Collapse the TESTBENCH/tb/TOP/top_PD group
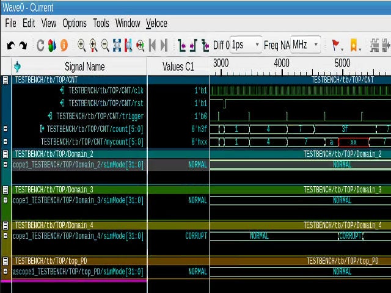The width and height of the screenshot is (391, 293). coord(5,261)
